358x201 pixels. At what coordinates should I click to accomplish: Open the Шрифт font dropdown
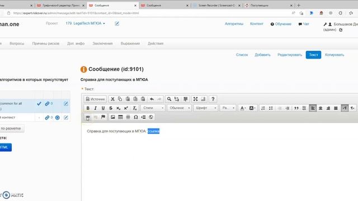pyautogui.click(x=205, y=108)
